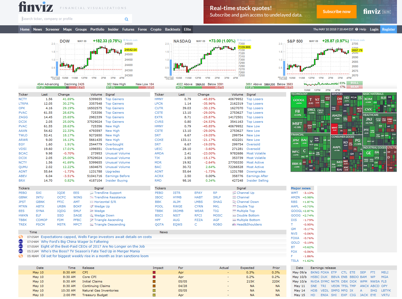Click the New High/New Low bar
This screenshot has height=299, width=402.
[x=130, y=87]
